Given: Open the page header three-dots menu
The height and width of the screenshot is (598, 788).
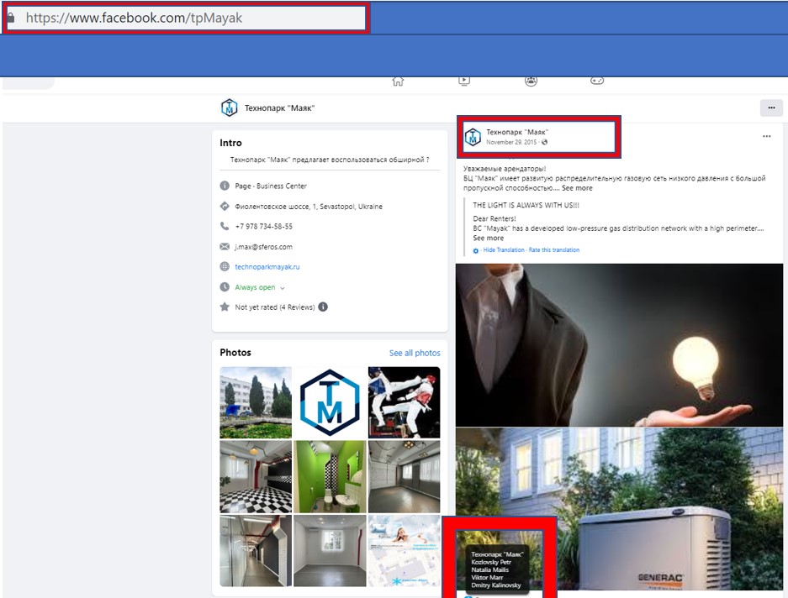Looking at the screenshot, I should (x=771, y=108).
